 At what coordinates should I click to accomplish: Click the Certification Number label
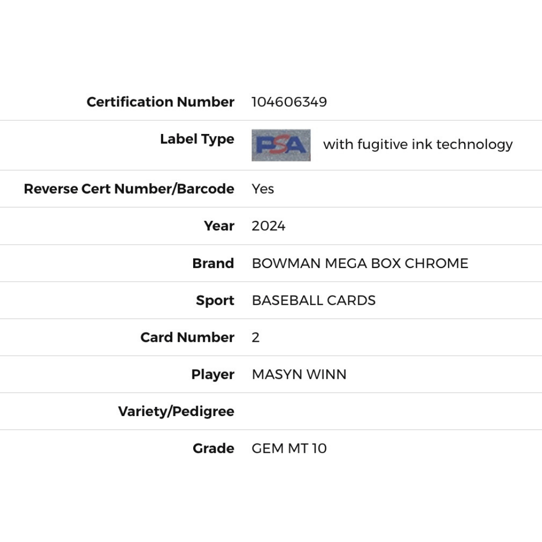click(161, 102)
